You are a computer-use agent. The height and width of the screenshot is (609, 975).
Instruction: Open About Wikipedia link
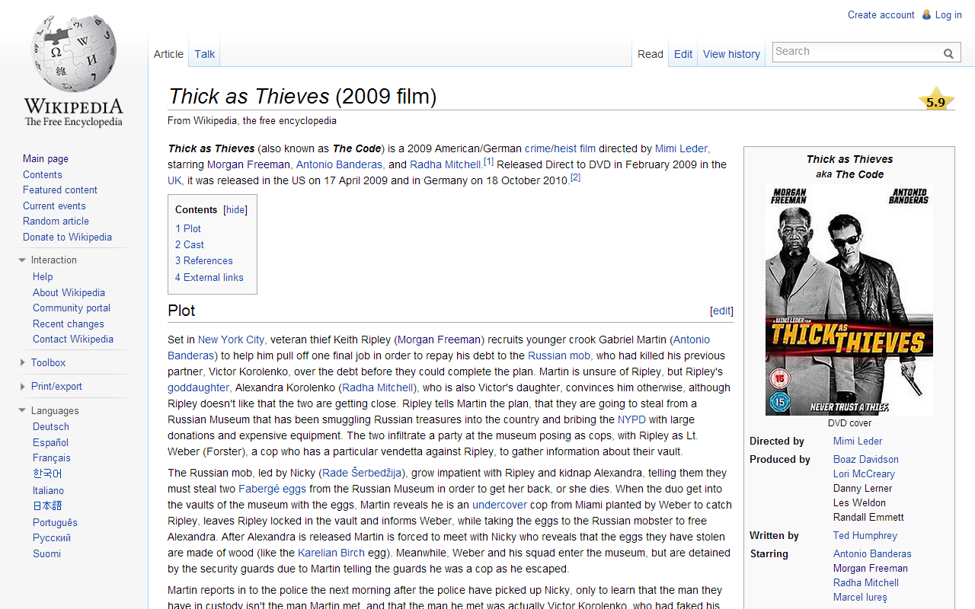pos(69,293)
